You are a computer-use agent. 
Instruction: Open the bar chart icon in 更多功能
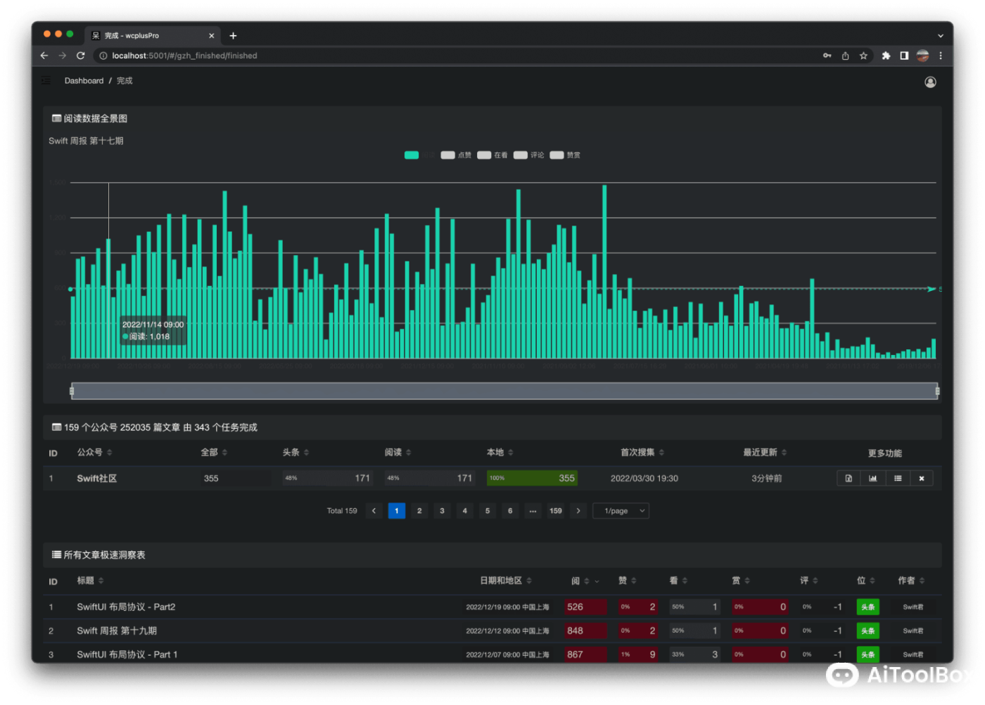(872, 479)
